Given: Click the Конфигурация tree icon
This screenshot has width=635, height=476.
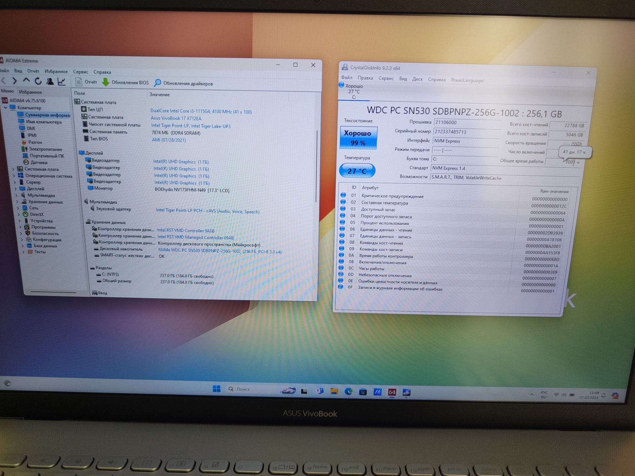Looking at the screenshot, I should pyautogui.click(x=29, y=240).
